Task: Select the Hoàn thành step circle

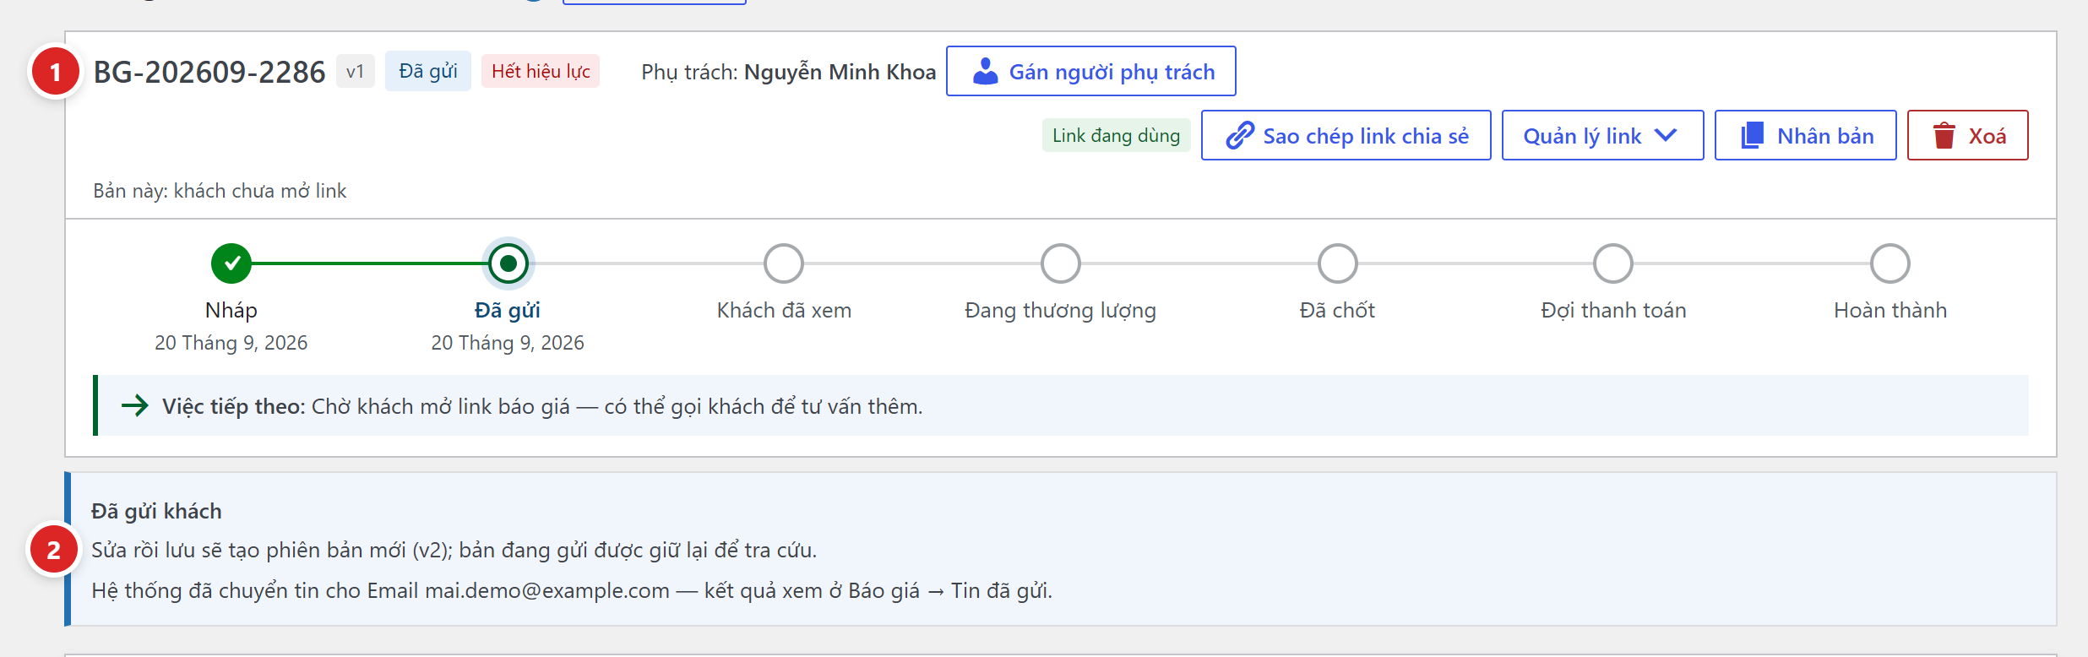Action: point(1890,263)
